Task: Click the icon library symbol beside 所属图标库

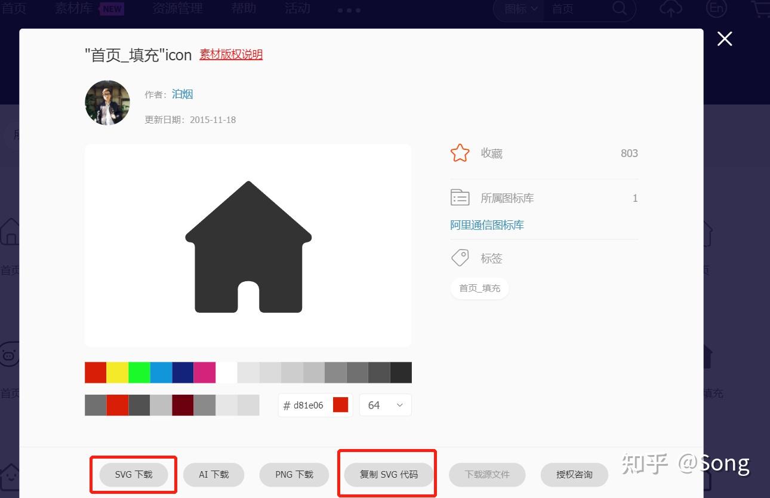Action: (460, 197)
